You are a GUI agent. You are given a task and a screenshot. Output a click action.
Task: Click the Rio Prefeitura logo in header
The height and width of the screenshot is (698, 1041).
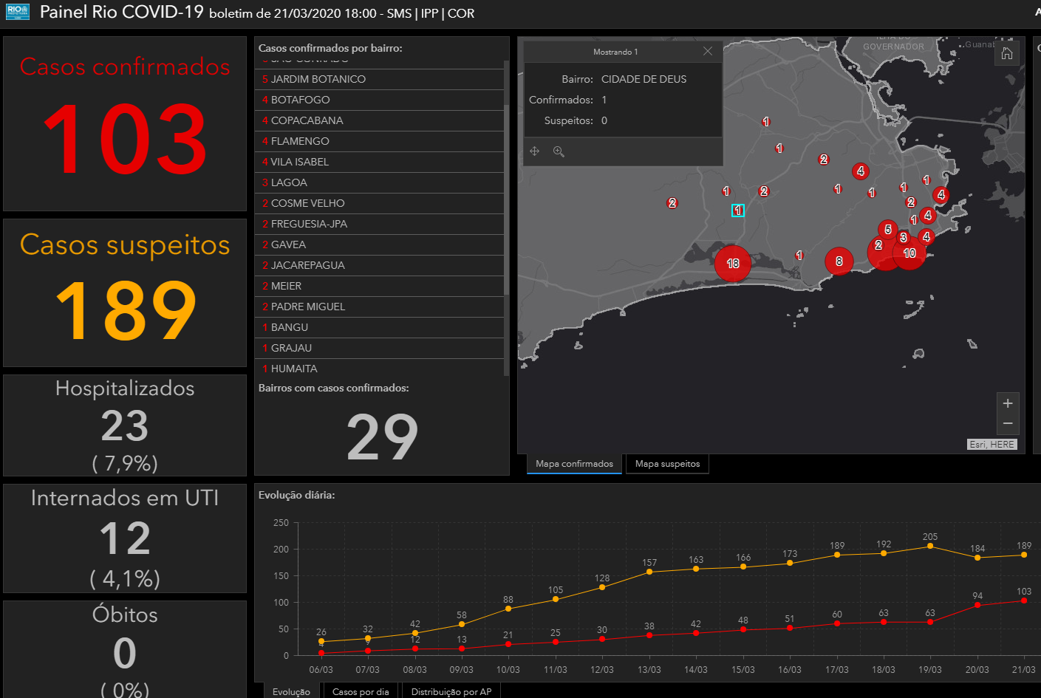coord(17,12)
